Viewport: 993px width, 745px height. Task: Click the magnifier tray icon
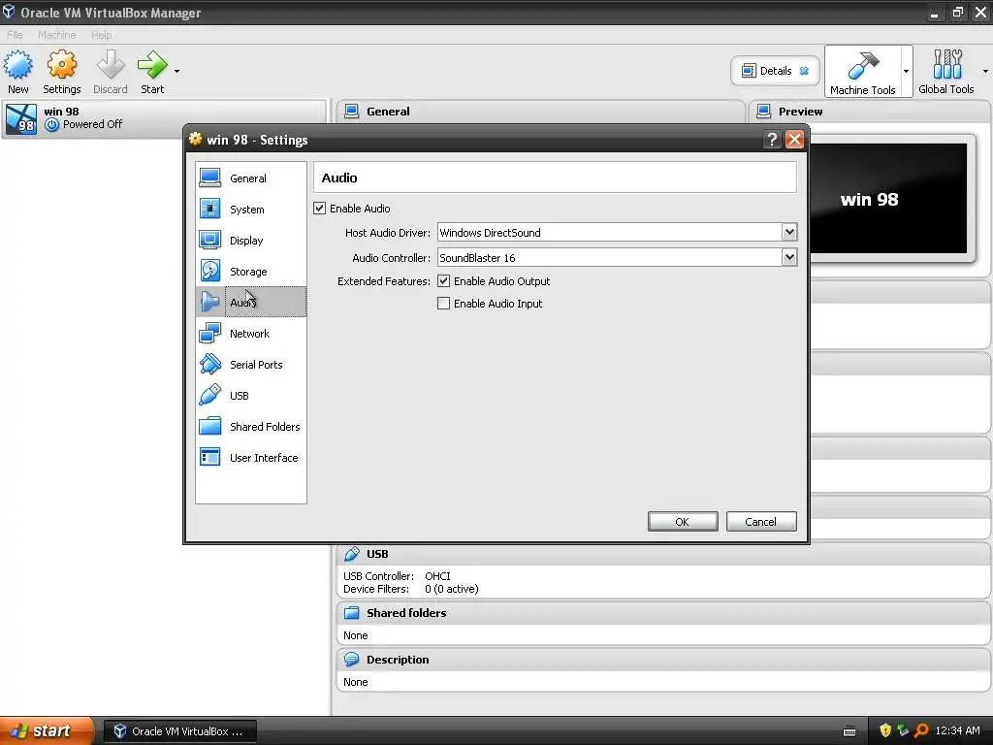pyautogui.click(x=921, y=730)
